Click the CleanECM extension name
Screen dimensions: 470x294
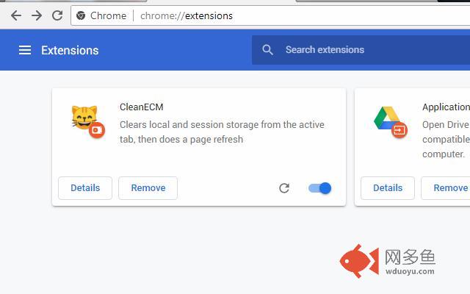pyautogui.click(x=142, y=107)
